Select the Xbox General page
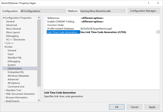 (13, 29)
